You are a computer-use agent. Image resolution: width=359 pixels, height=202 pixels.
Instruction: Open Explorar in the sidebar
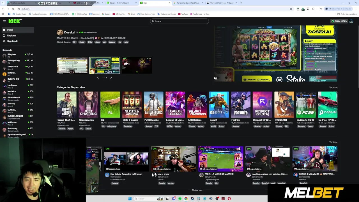click(17, 35)
